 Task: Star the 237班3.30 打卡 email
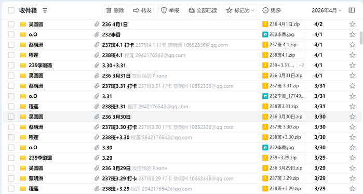[x=352, y=127]
